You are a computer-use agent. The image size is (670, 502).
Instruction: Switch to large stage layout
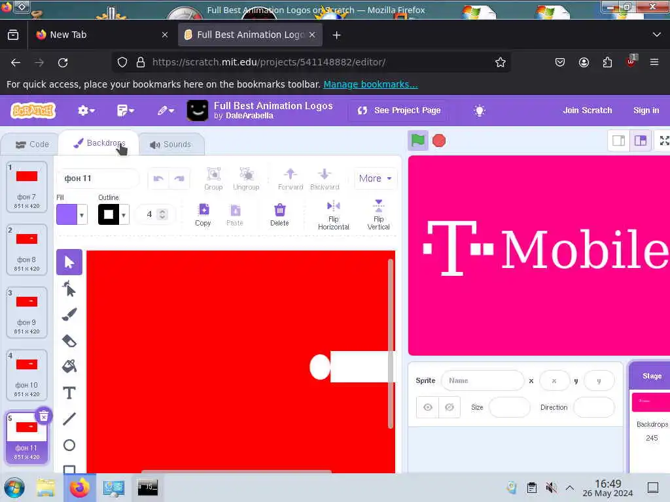coord(641,141)
